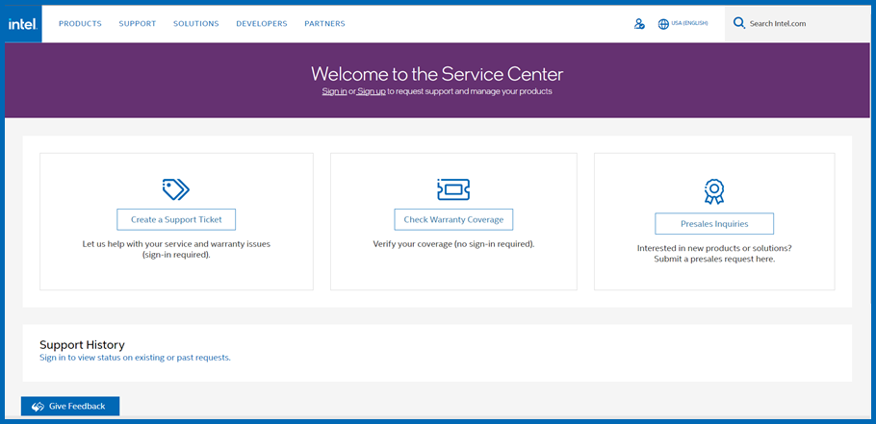Click the support ticket tags icon

[x=176, y=189]
